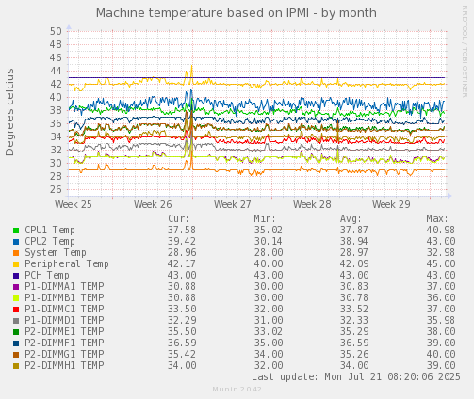Click the 'P1-DIMMA1 TEMP' legend label
Image resolution: width=474 pixels, height=399 pixels.
(64, 287)
